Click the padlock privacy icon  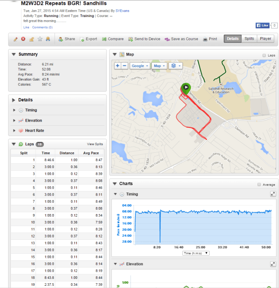tap(32, 39)
